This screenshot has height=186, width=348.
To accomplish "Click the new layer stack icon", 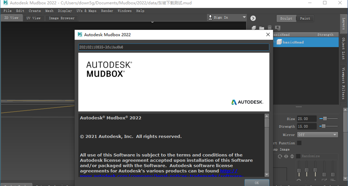I will point(254,28).
